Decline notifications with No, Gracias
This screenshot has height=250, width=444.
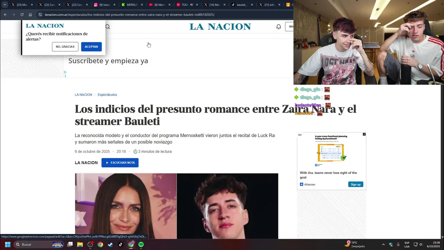pos(65,47)
